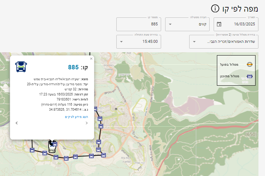Click the line number field 885
This screenshot has width=265, height=176.
[x=139, y=24]
